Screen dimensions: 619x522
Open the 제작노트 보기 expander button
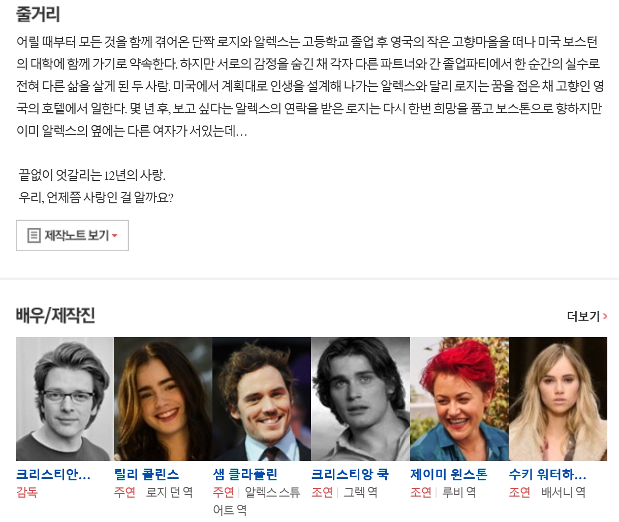72,235
